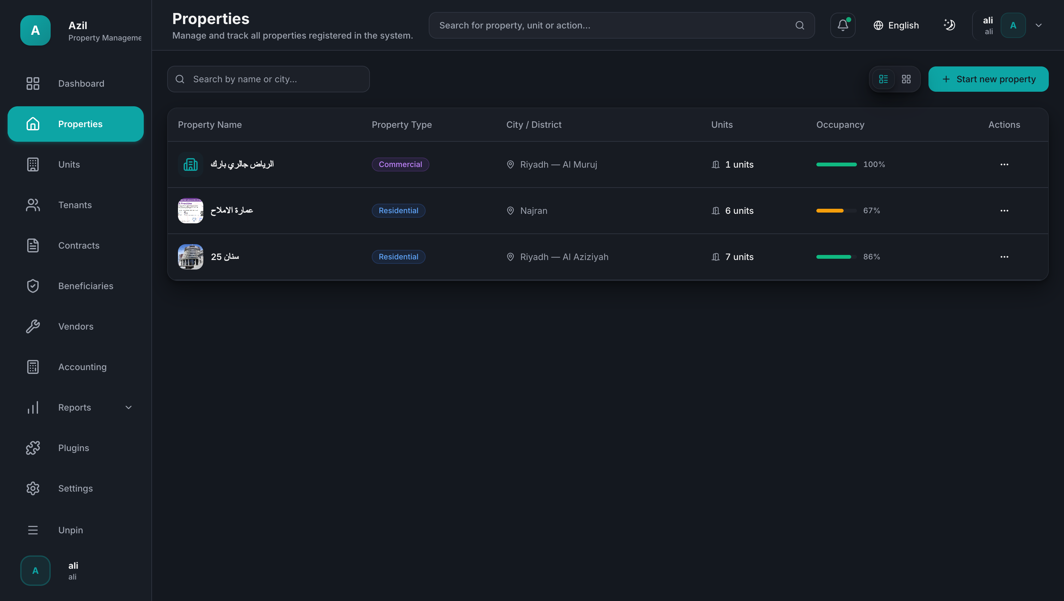Click the Settings gear icon

coord(33,488)
